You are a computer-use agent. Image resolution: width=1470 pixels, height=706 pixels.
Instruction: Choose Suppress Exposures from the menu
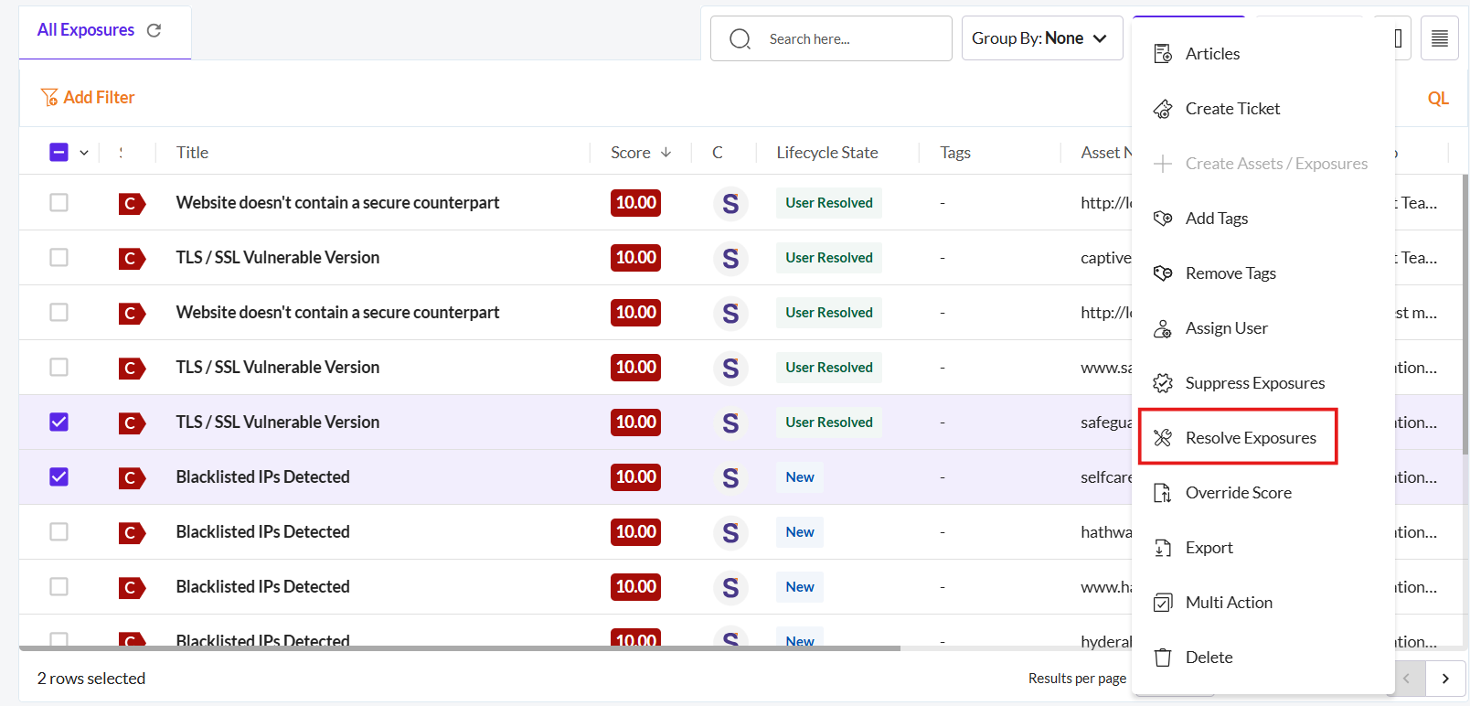click(1255, 383)
